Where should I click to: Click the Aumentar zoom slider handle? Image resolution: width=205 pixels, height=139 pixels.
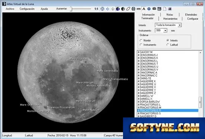click(71, 9)
